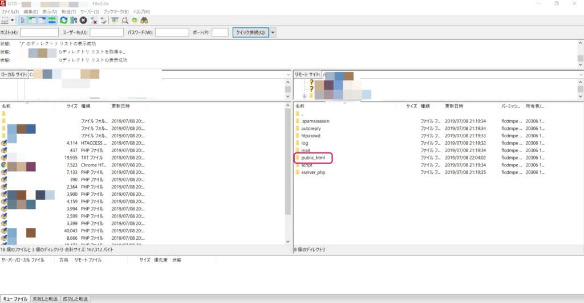Select the parent '..' folder in remote list
The width and height of the screenshot is (584, 303).
click(x=302, y=114)
